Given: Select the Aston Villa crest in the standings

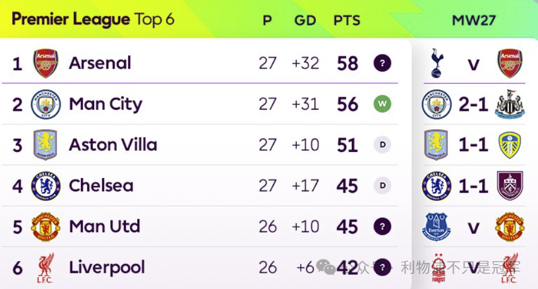Looking at the screenshot, I should click(46, 145).
